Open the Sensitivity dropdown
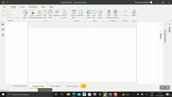Viewport: 172px width, 97px height. 125,14
